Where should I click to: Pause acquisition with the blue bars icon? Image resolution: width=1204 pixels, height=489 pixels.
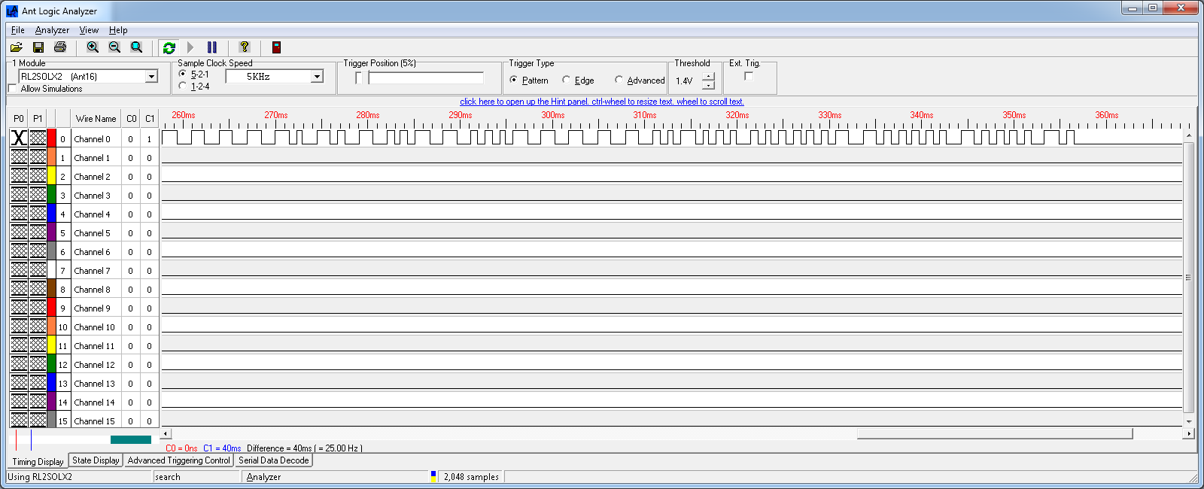click(212, 47)
